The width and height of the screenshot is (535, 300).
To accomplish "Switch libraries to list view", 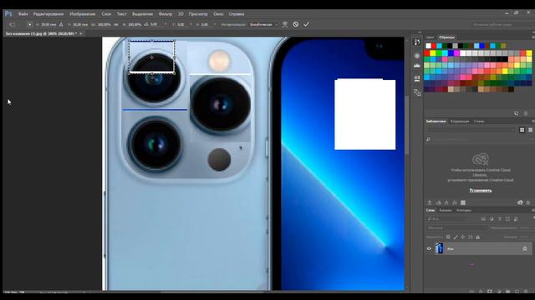I will coord(530,130).
